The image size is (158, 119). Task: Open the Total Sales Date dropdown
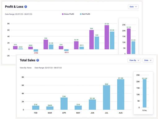pos(148,60)
